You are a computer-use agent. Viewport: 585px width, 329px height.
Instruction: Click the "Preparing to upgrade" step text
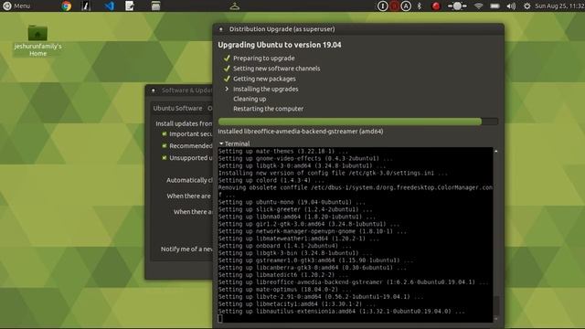tap(264, 58)
